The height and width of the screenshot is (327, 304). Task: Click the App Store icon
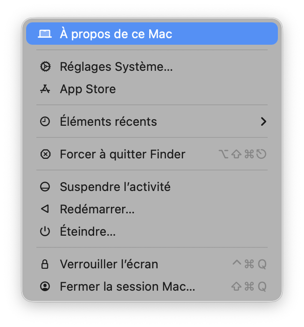45,89
